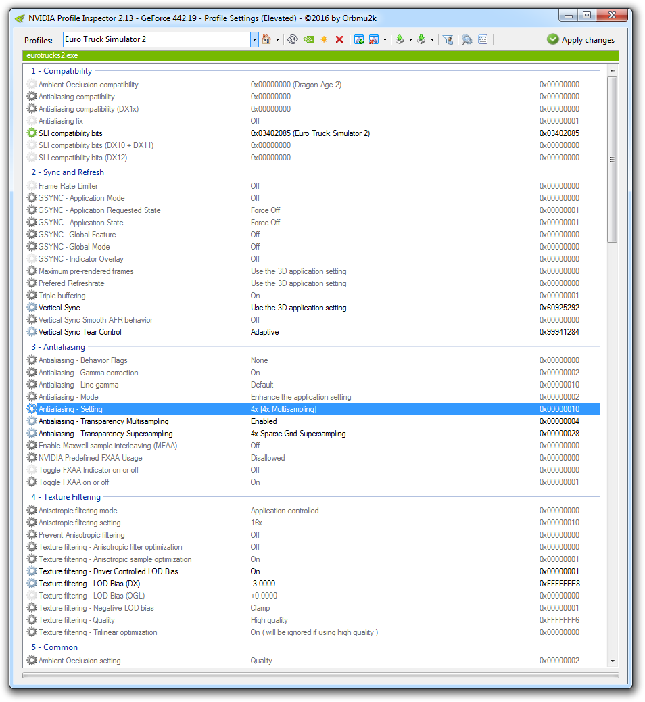The width and height of the screenshot is (645, 702).
Task: Add application to current profile icon
Action: [x=359, y=39]
